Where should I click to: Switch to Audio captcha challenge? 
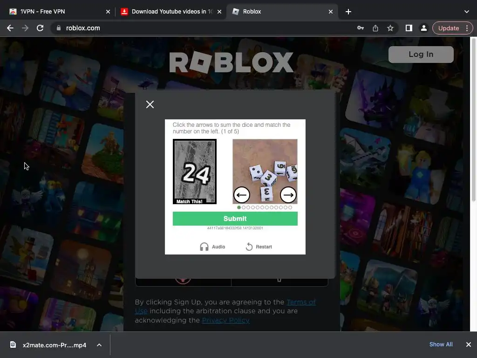212,247
